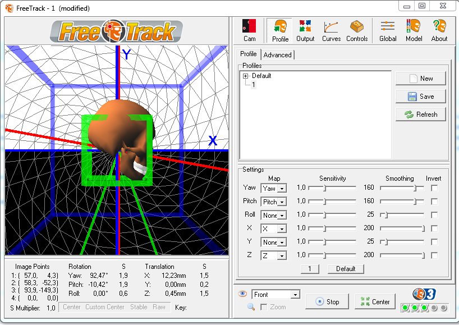This screenshot has height=325, width=459.
Task: Open the Model settings
Action: (414, 30)
